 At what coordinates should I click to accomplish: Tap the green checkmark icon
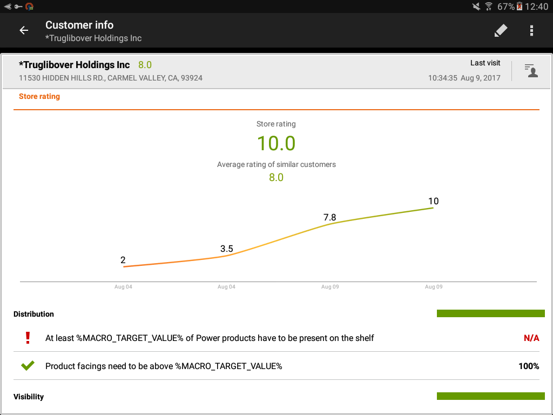28,366
